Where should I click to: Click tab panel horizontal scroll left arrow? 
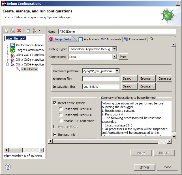click(50, 141)
